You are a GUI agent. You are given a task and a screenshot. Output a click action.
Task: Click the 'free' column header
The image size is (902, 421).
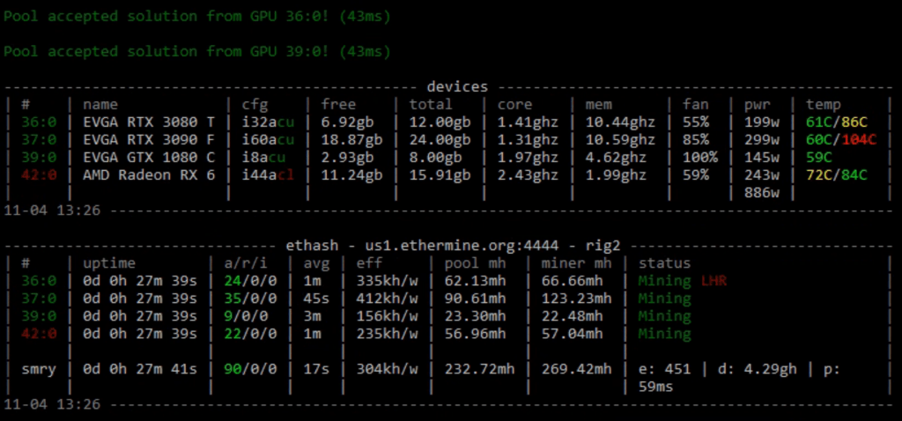338,105
